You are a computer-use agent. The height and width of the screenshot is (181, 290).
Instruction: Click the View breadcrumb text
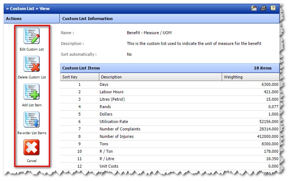click(x=44, y=9)
